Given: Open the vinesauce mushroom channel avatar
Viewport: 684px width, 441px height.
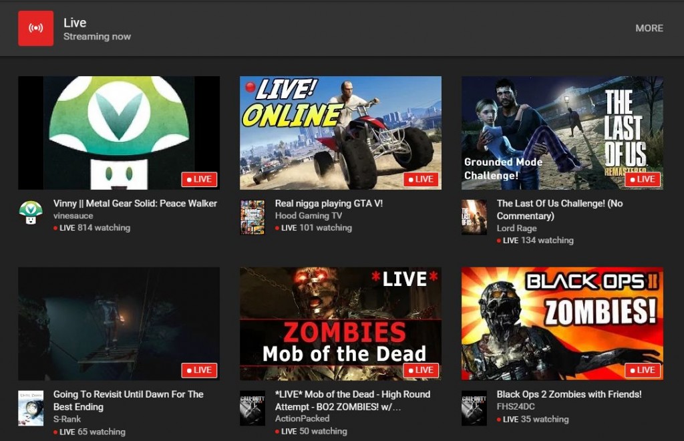Looking at the screenshot, I should coord(31,212).
